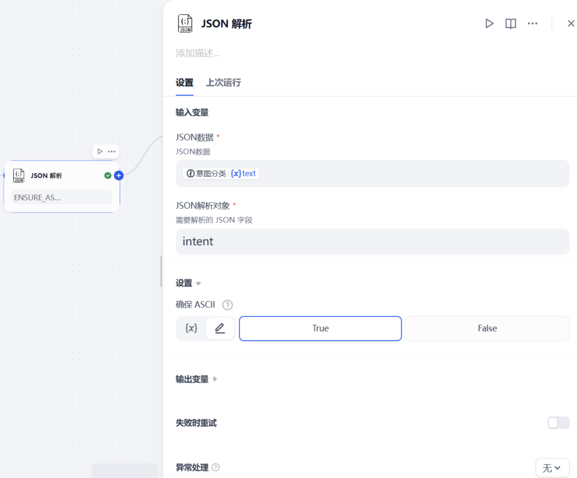
Task: Switch to the 上次运行 tab
Action: (x=223, y=83)
